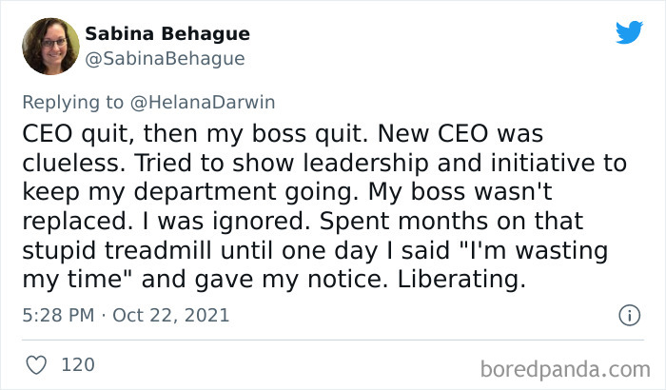Viewport: 666px width, 390px height.
Task: Open the @SabinaBehague handle link
Action: [x=166, y=58]
